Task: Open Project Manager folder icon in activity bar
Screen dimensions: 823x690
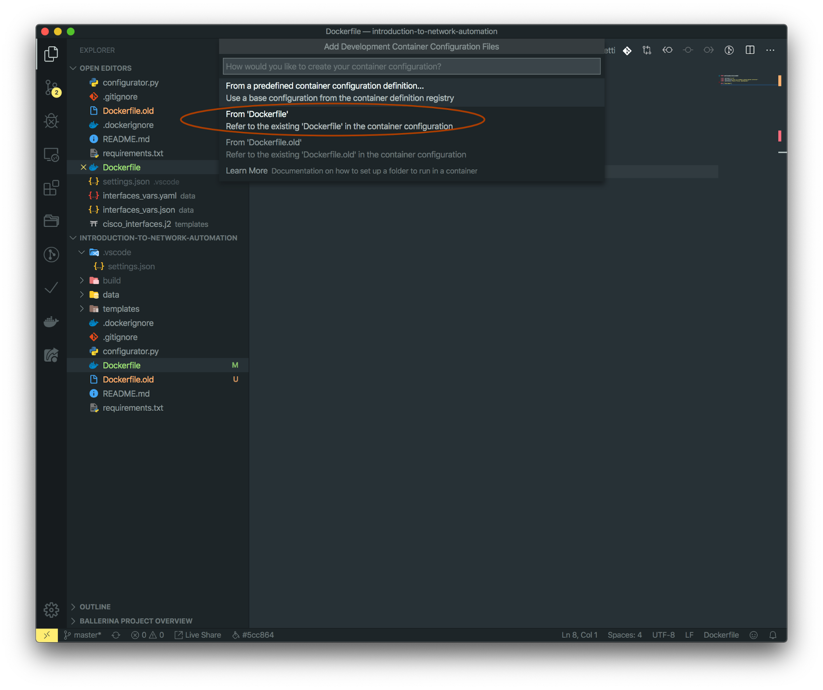Action: click(x=51, y=221)
